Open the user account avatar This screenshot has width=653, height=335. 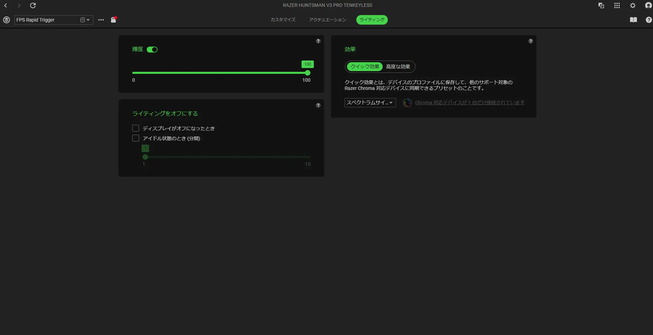click(x=648, y=5)
